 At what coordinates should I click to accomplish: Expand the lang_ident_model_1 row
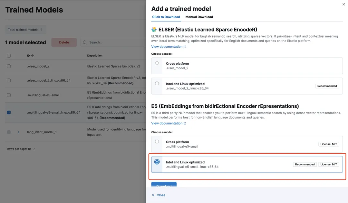click(x=19, y=132)
